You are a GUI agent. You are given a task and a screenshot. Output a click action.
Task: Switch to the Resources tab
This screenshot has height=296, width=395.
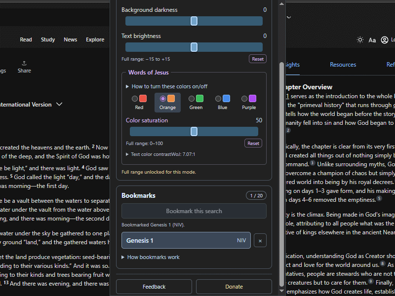[343, 65]
